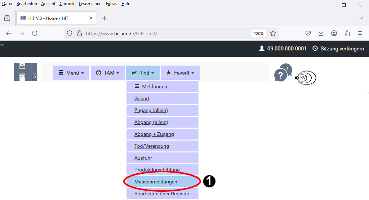Bookmark page with star icon
Viewport: 369px width, 200px height.
click(x=273, y=33)
